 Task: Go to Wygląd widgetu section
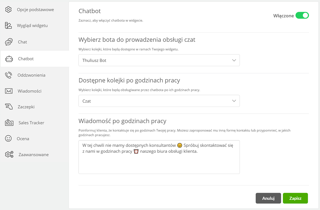tap(32, 25)
